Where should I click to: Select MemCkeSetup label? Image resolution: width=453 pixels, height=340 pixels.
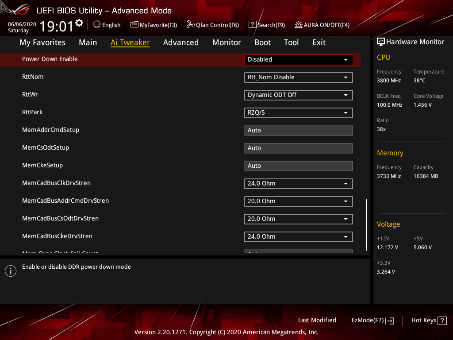coord(42,165)
